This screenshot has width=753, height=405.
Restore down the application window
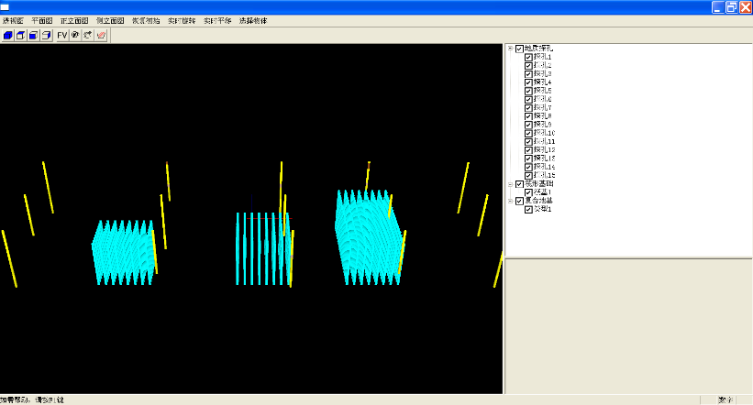731,6
